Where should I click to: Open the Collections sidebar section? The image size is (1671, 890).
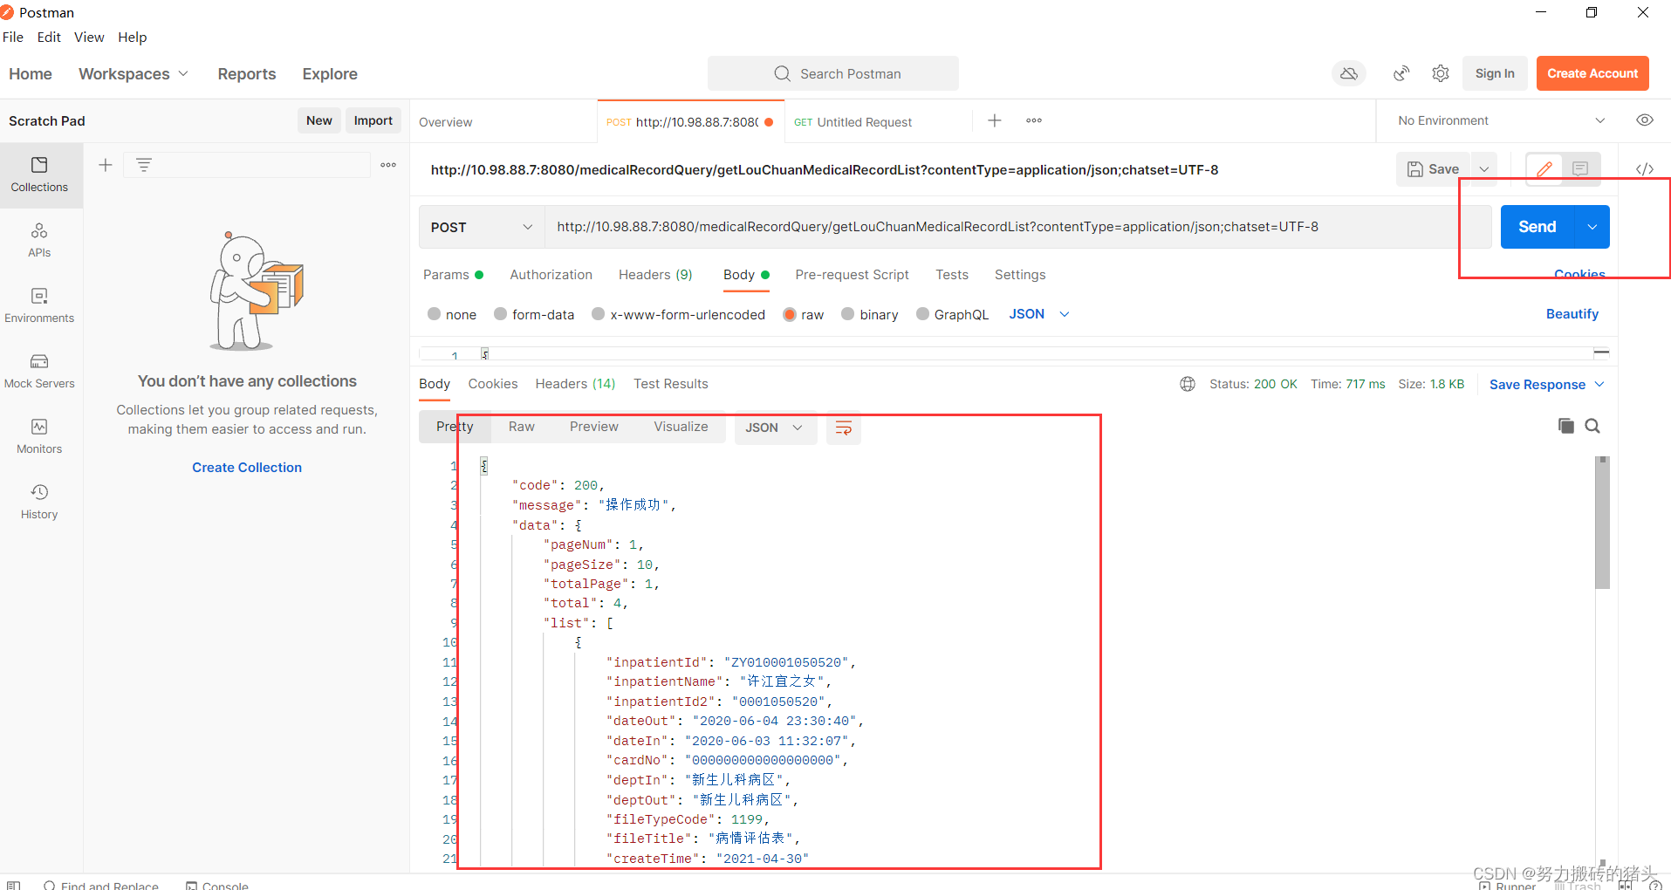pos(39,175)
